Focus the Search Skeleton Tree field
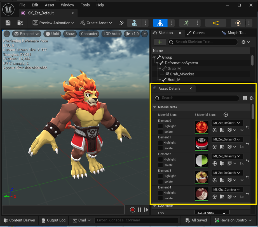Image resolution: width=258 pixels, height=227 pixels. coord(203,42)
